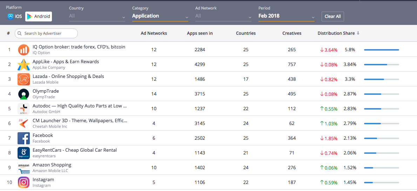Viewport: 417px width, 191px height.
Task: Click the search magnifier icon
Action: [x=20, y=34]
